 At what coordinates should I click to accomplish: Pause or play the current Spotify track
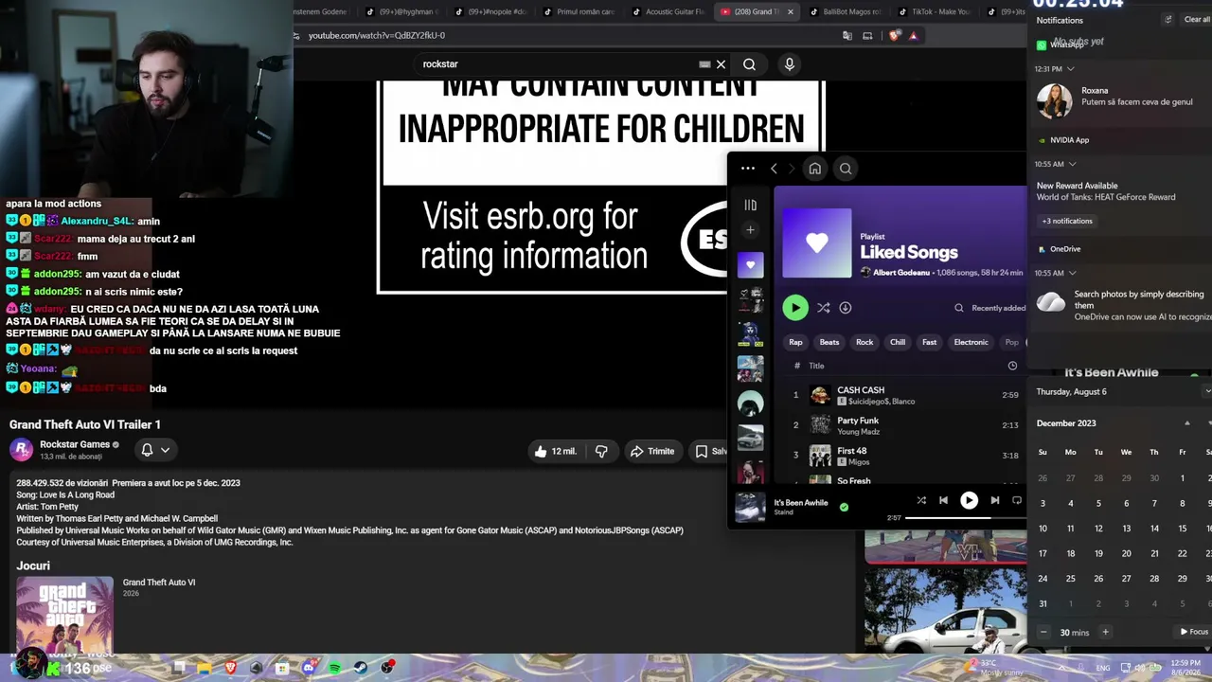pyautogui.click(x=969, y=500)
